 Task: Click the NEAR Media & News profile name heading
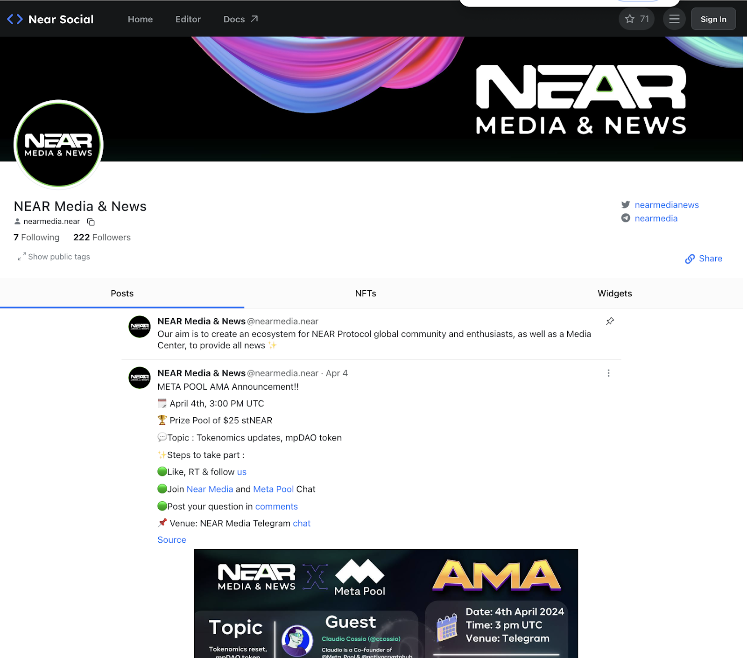(x=80, y=206)
